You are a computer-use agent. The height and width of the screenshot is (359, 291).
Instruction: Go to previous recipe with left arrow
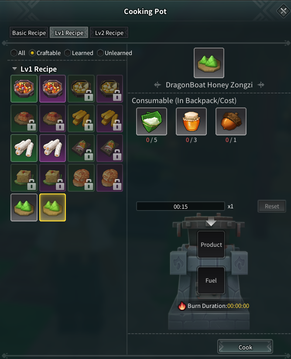pos(157,85)
